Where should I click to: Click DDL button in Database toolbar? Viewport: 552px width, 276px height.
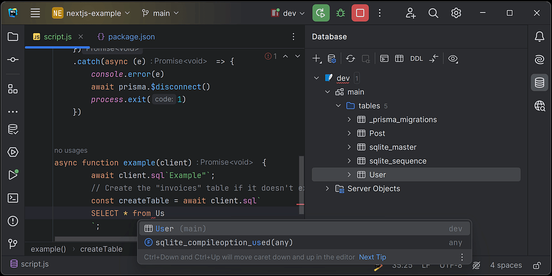416,58
